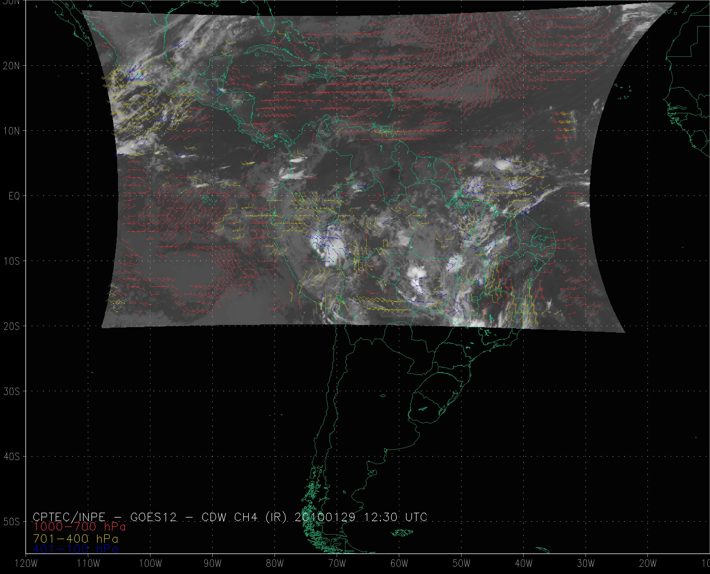Click the 120W longitude label
Screen dimensions: 710x574
(27, 564)
